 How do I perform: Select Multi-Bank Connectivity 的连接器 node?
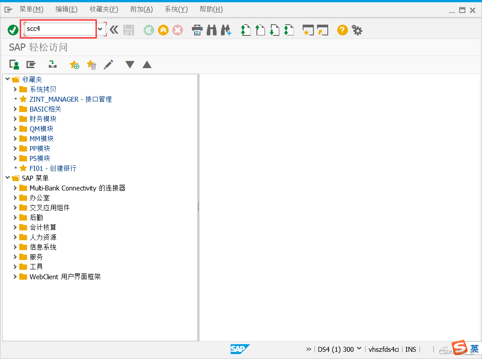(78, 188)
